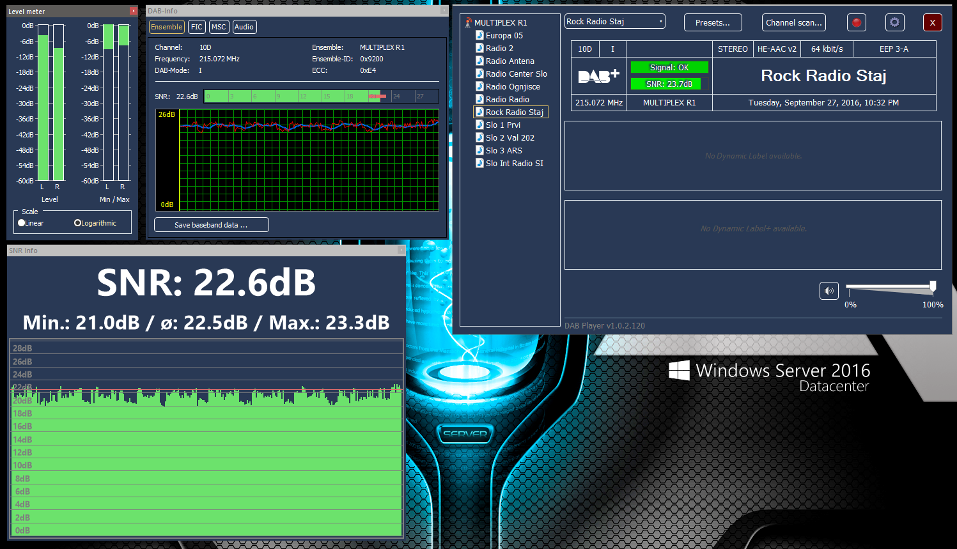This screenshot has width=957, height=549.
Task: Select Slo 1 Prvi station
Action: tap(503, 125)
